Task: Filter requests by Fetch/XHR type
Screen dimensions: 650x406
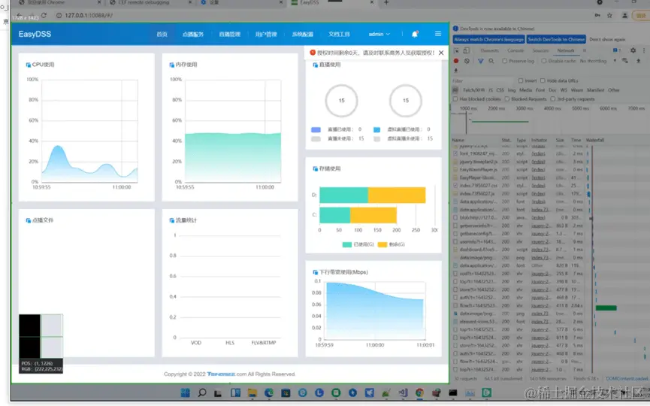Action: (x=474, y=90)
